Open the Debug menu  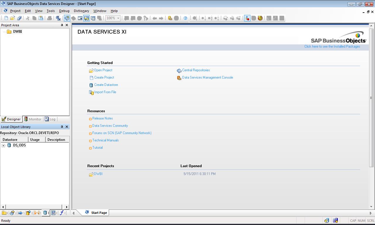click(x=64, y=11)
